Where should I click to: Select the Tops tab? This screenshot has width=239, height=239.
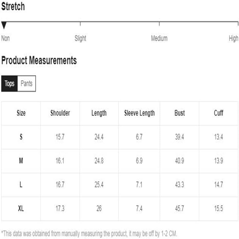9,84
